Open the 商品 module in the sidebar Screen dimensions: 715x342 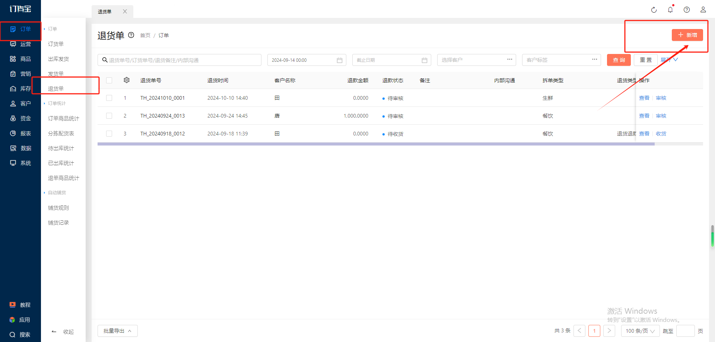coord(20,59)
